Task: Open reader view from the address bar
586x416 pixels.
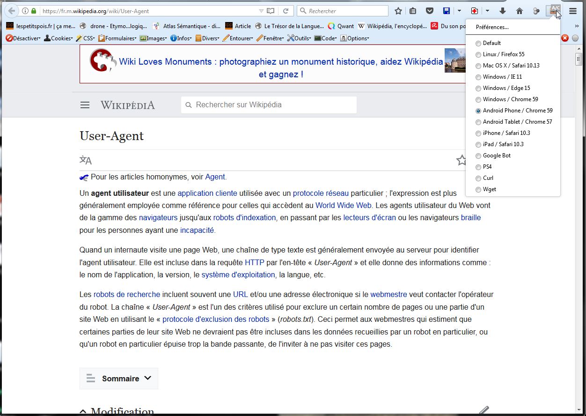Action: coord(271,11)
